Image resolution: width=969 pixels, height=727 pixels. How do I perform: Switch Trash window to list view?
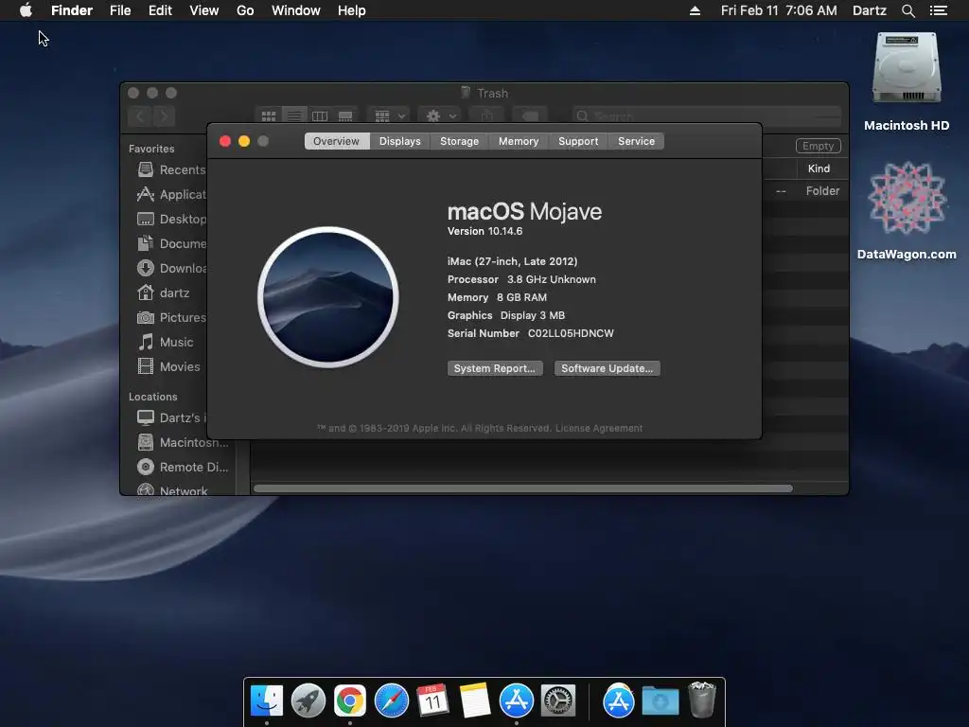[294, 115]
